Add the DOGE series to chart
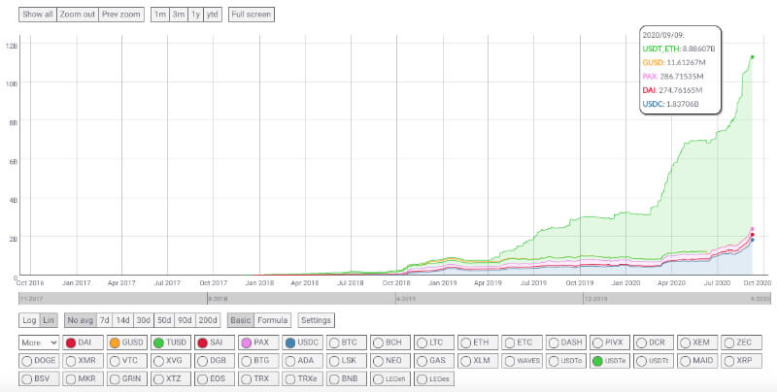This screenshot has height=392, width=777. click(26, 361)
